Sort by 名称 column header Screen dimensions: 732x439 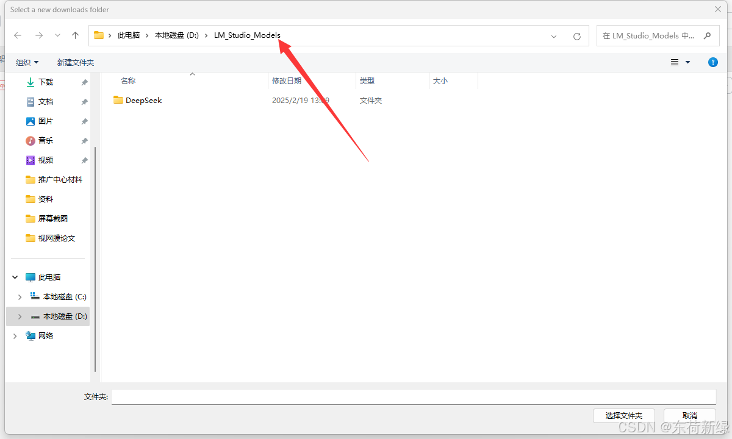(x=128, y=80)
